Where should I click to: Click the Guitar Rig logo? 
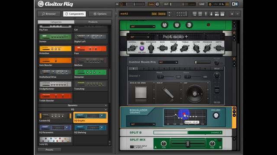55,4
